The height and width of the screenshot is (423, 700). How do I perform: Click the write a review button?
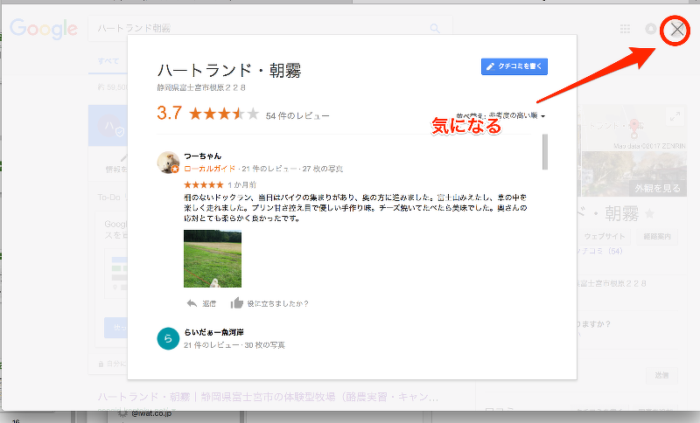[x=514, y=66]
